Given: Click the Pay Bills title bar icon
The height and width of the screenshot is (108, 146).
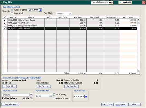Looking at the screenshot, I should coord(1,2).
